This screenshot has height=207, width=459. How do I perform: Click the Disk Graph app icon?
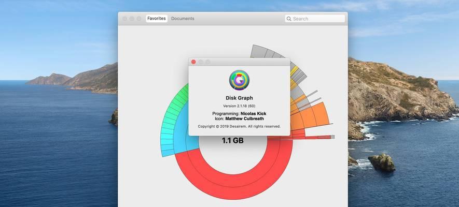click(239, 80)
